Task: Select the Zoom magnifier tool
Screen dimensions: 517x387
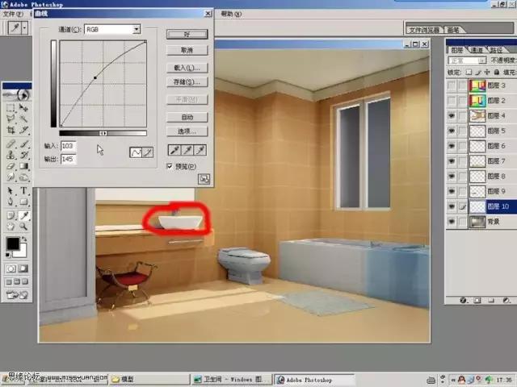Action: [23, 226]
